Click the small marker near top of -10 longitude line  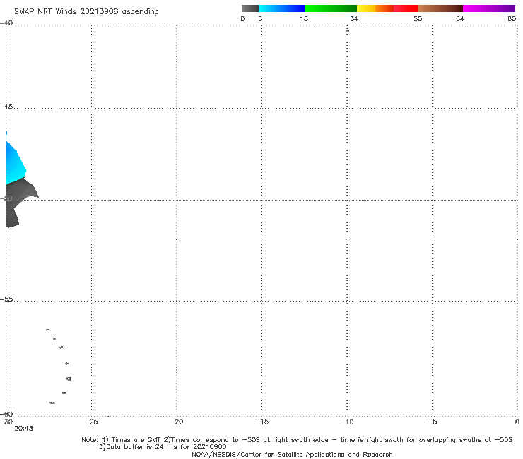347,30
